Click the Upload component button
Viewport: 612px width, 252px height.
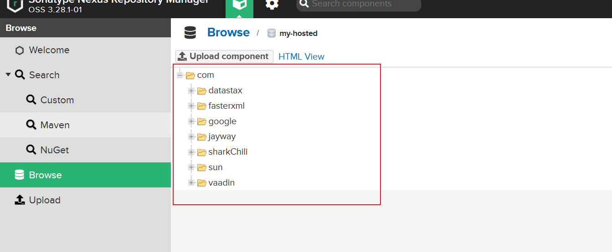click(224, 56)
